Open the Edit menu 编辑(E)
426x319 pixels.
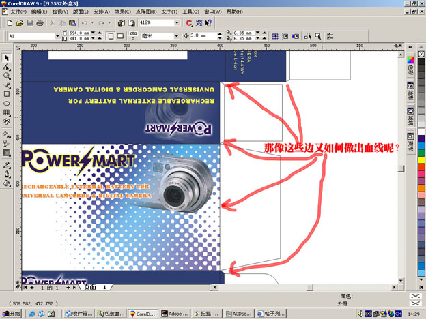coord(39,12)
